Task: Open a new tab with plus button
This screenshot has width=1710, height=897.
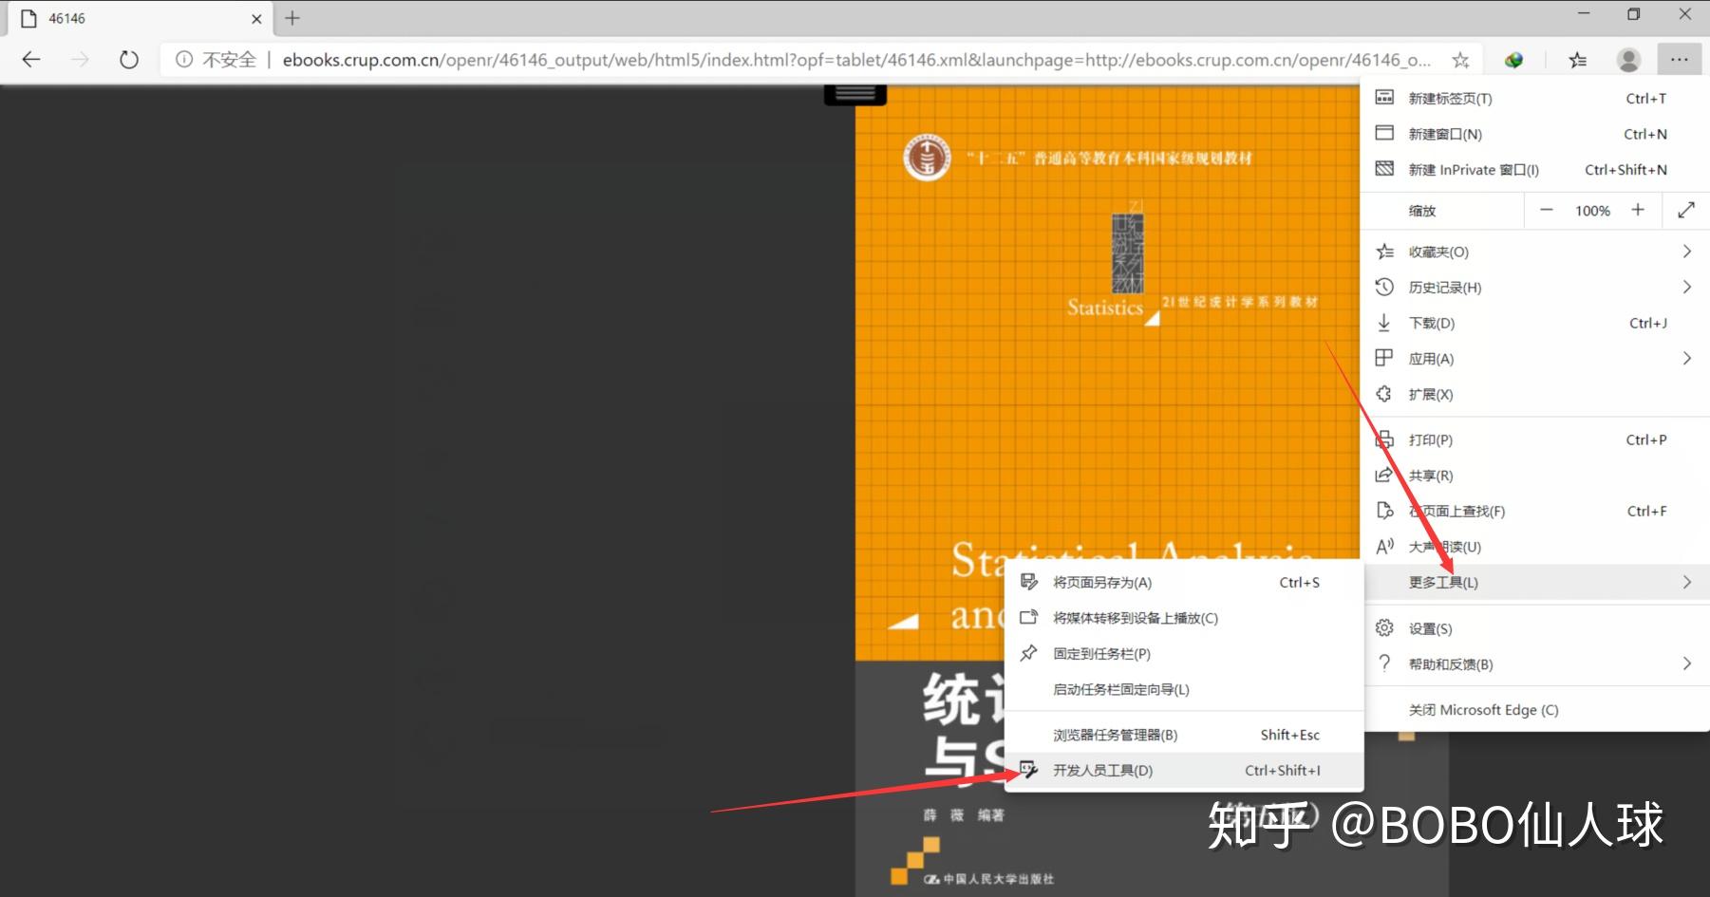Action: pos(292,18)
